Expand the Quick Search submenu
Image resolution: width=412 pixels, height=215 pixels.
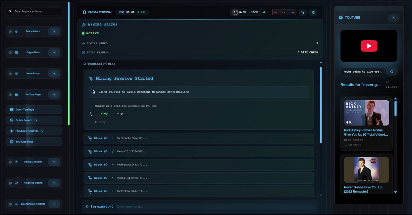coord(36,120)
